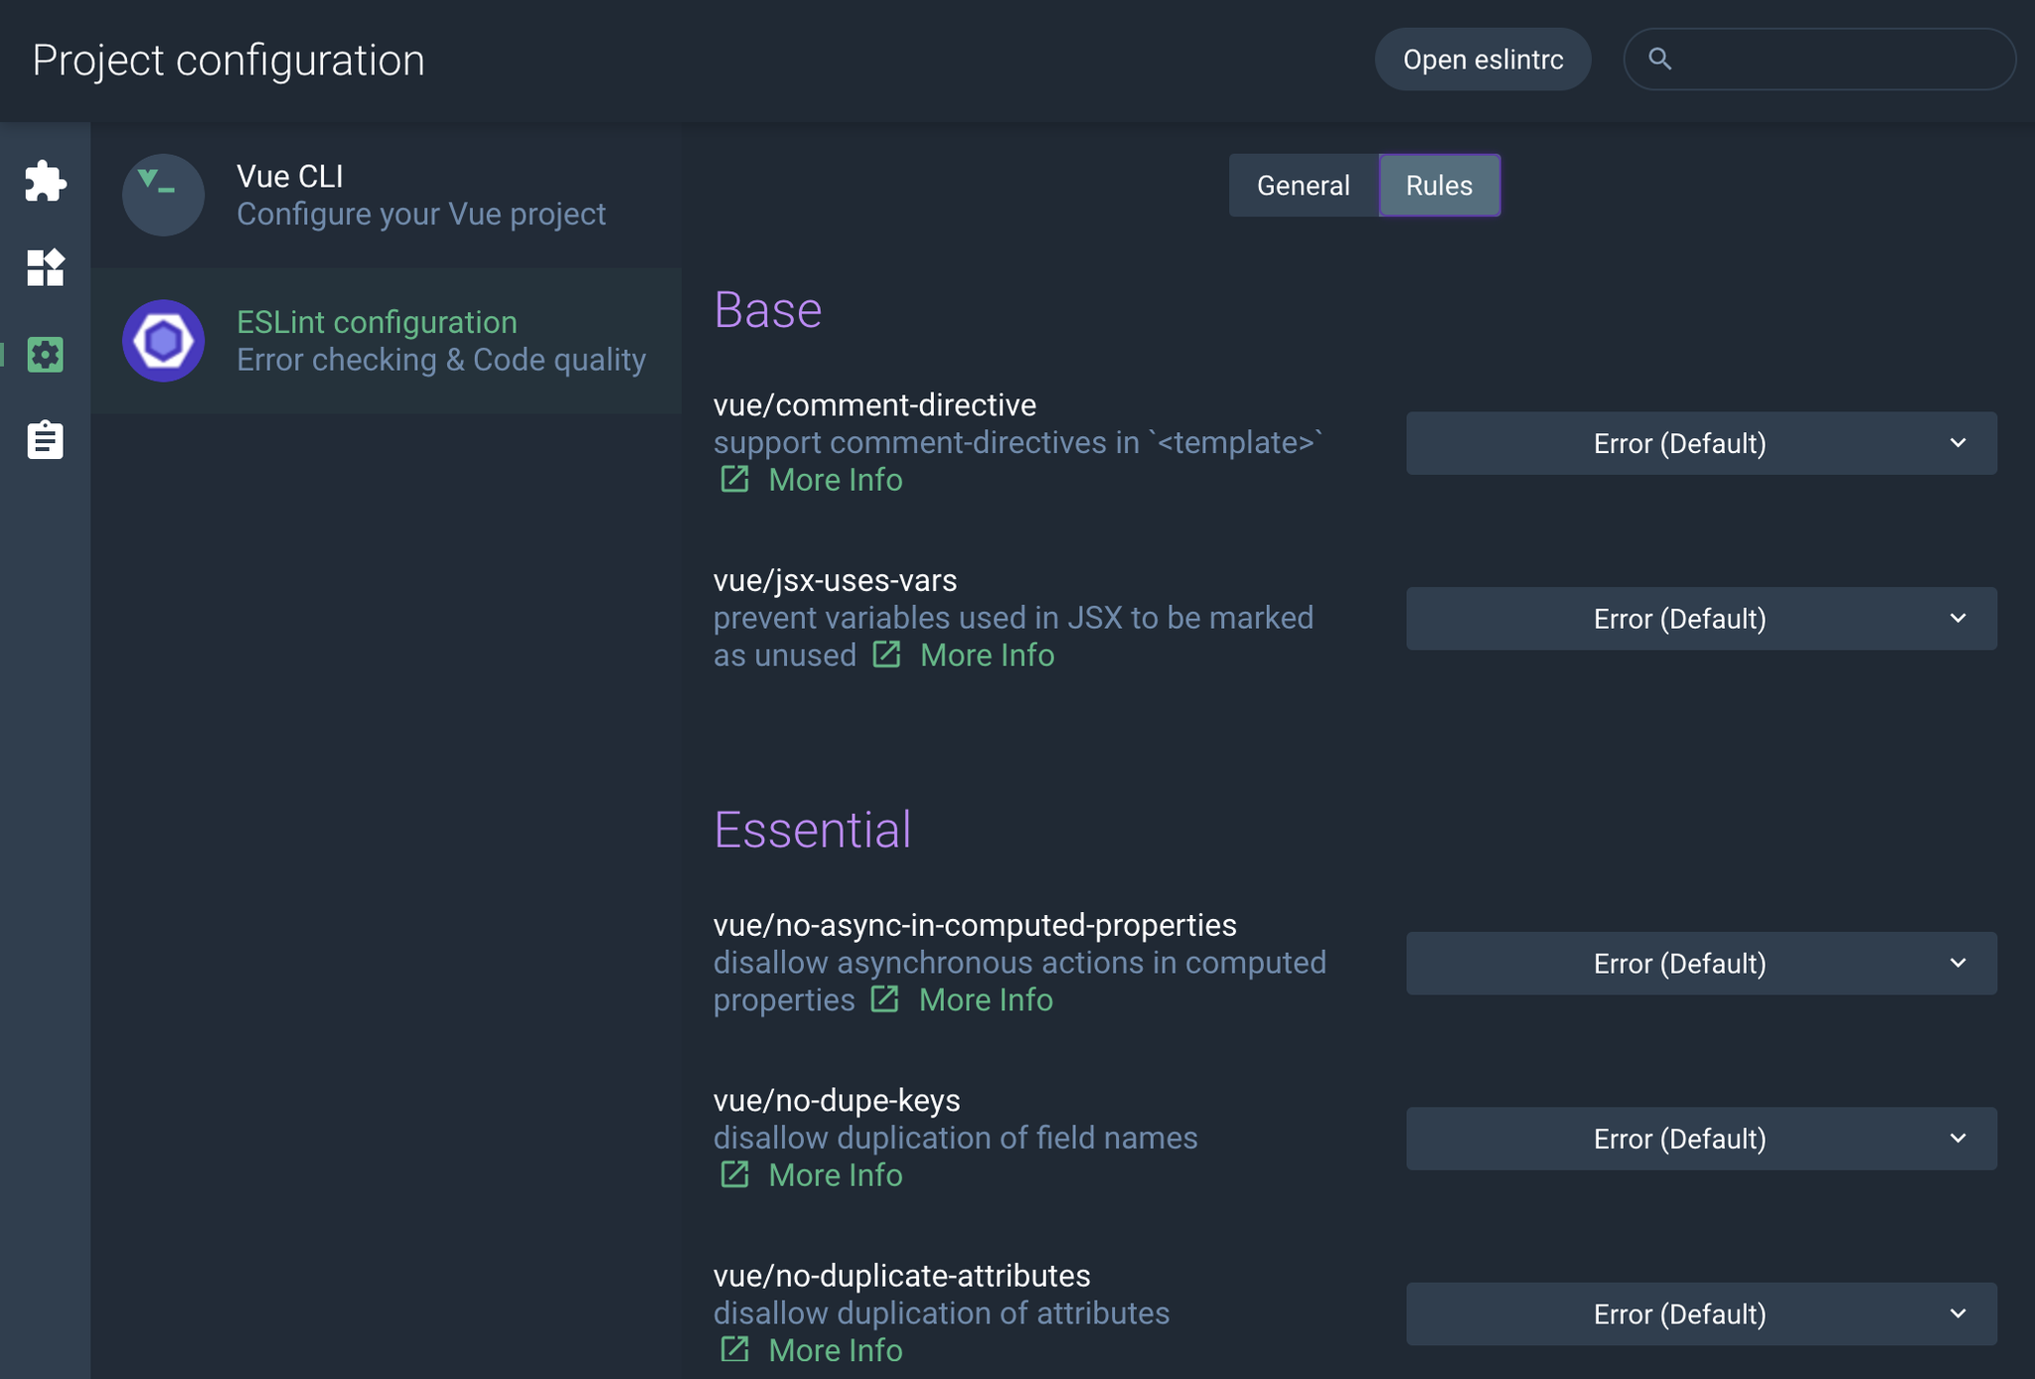Viewport: 2035px width, 1379px height.
Task: Click 'disallow duplication of attributes' description
Action: [x=942, y=1312]
